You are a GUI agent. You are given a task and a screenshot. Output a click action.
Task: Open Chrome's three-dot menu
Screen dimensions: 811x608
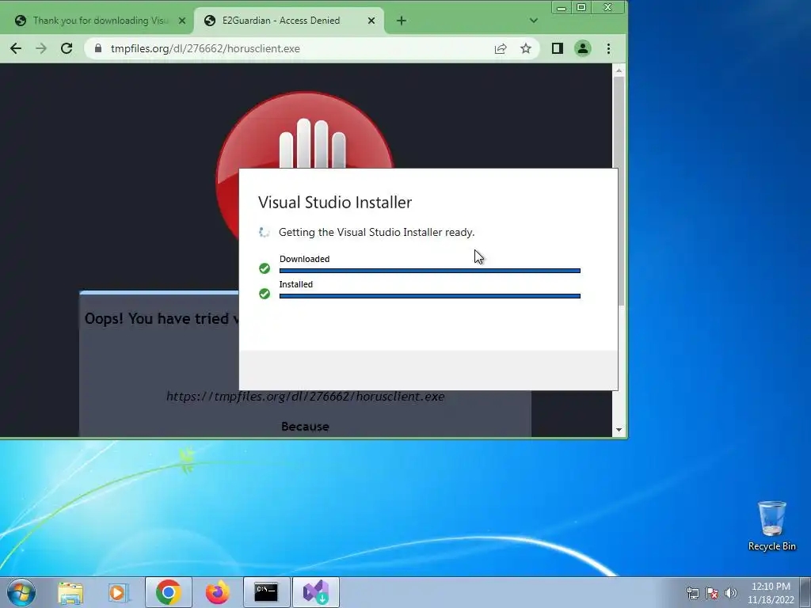click(x=608, y=48)
